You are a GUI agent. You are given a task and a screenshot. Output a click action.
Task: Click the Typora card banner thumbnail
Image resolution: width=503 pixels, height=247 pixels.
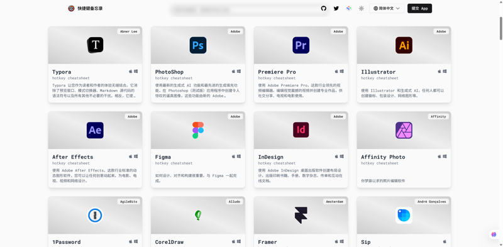[96, 45]
